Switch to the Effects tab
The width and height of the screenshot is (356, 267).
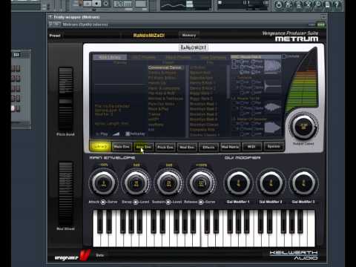click(208, 147)
